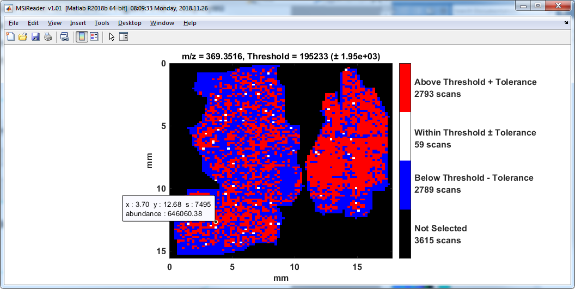This screenshot has height=289, width=575.
Task: Open the File menu
Action: 14,23
